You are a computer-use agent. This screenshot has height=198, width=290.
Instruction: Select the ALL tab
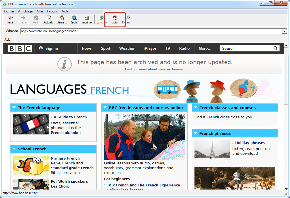point(7,40)
